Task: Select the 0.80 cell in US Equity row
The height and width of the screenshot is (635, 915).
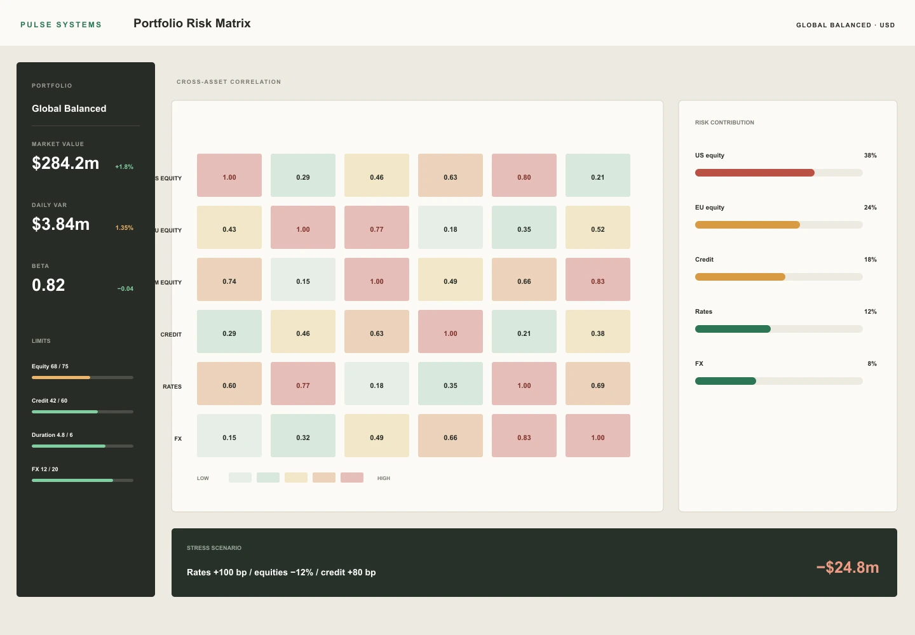Action: (524, 175)
